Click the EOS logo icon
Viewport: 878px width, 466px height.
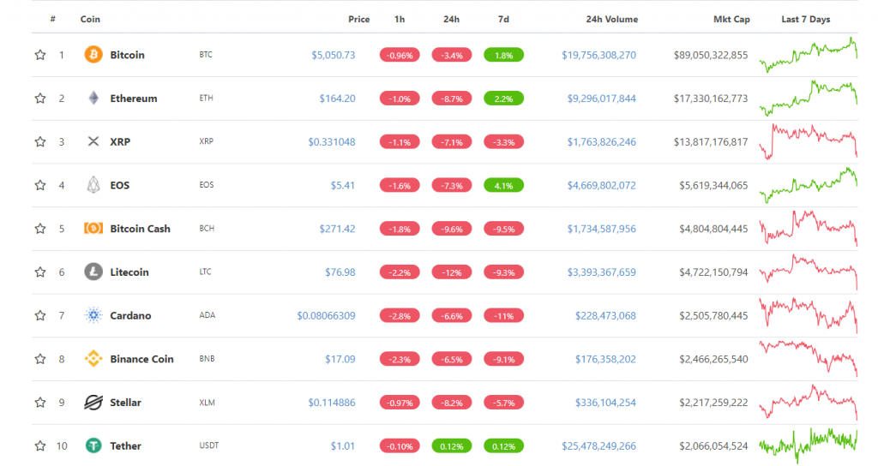(93, 185)
